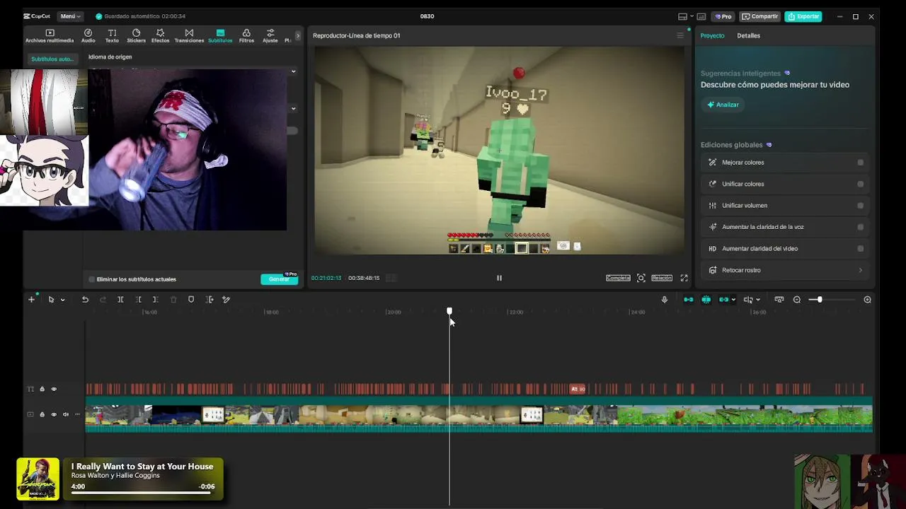Enable Mejorar colores
The width and height of the screenshot is (906, 509).
tap(860, 163)
